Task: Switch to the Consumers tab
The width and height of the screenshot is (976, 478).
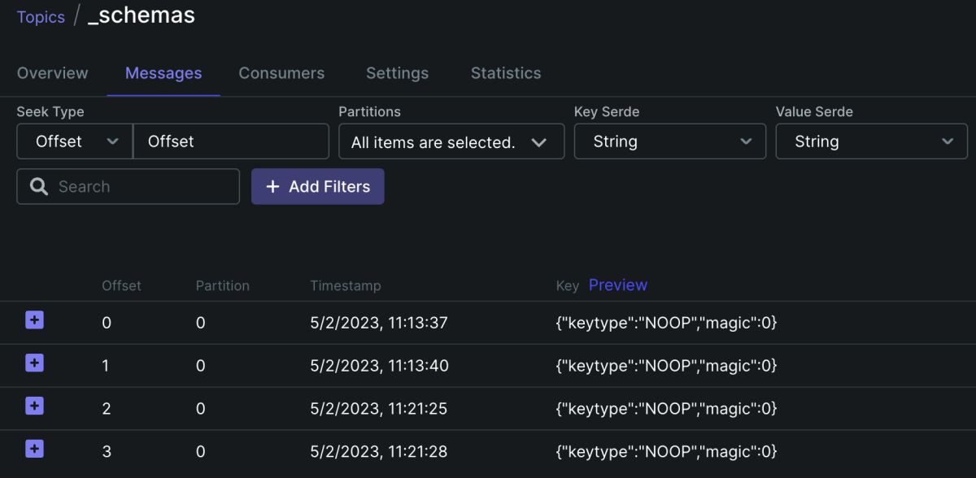Action: (x=281, y=72)
